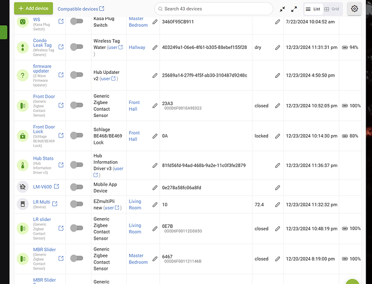This screenshot has width=372, height=284.
Task: Open the Compatible devices link
Action: (x=81, y=9)
